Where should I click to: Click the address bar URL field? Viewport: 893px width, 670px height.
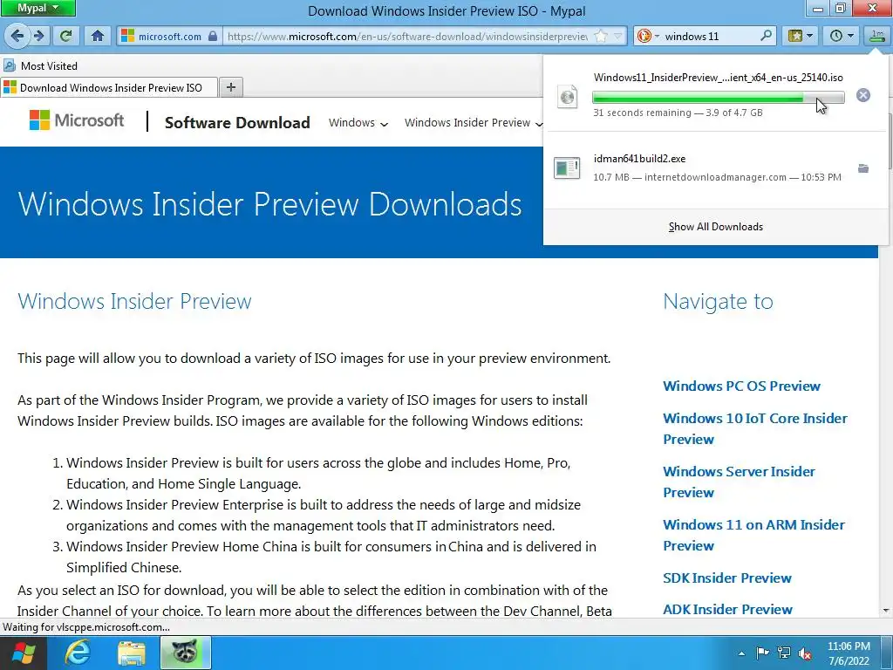click(407, 37)
